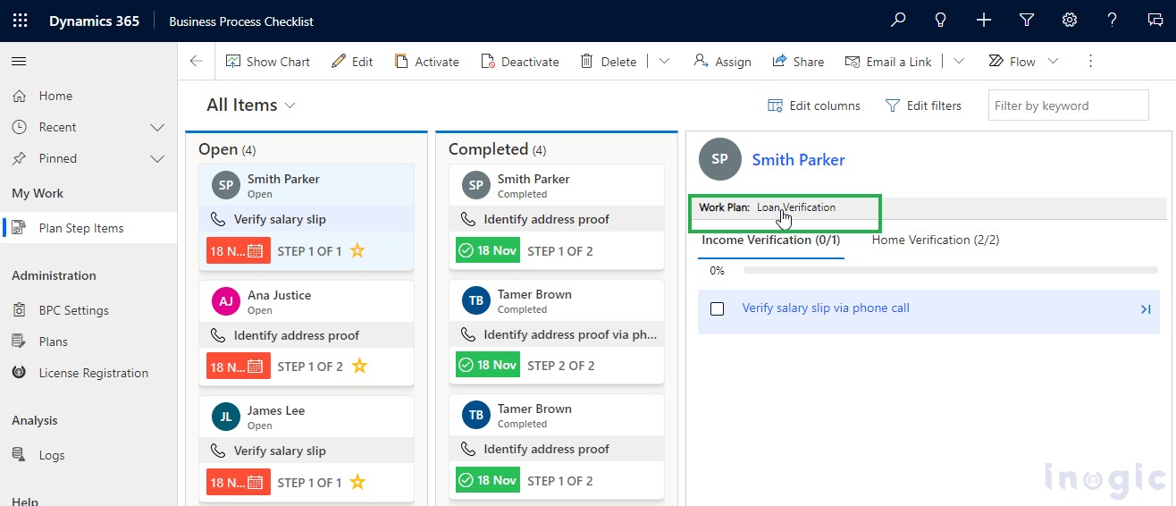
Task: Open the chat assistant icon in top bar
Action: [1155, 20]
